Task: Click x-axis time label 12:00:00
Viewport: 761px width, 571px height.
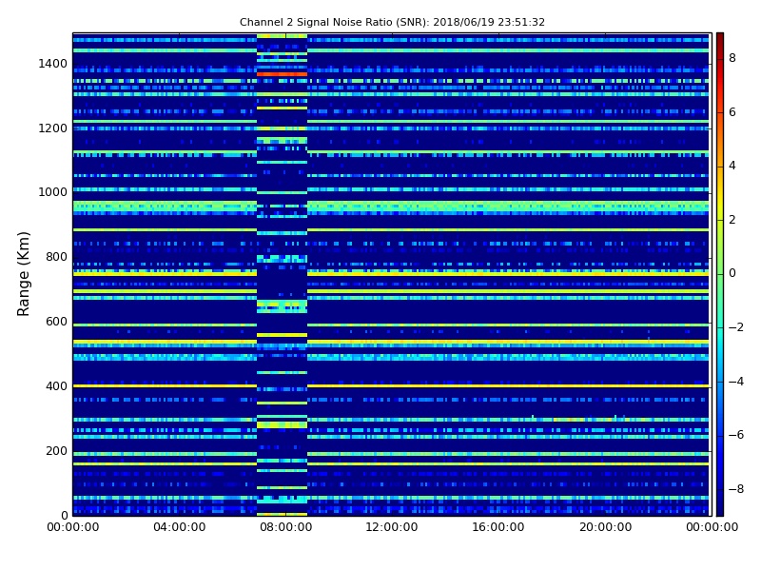Action: 392,527
